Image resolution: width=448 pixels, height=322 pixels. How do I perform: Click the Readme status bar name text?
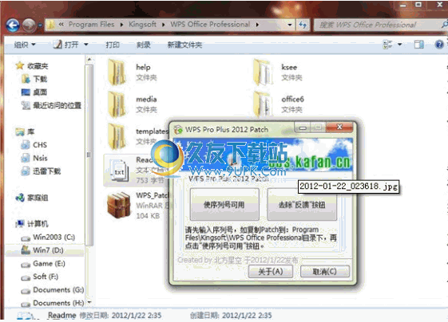click(62, 315)
